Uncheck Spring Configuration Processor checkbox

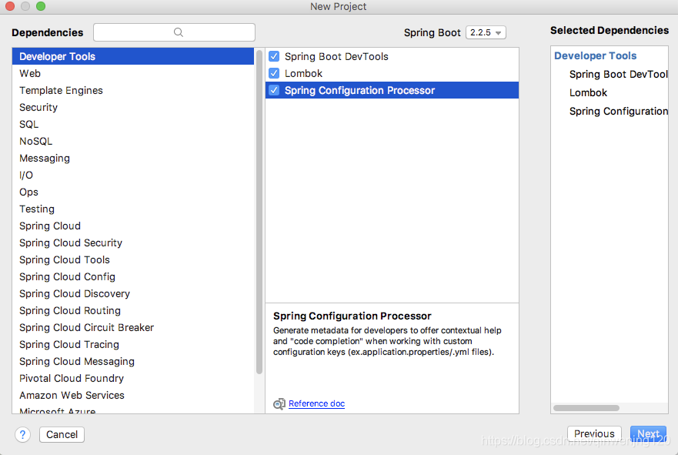point(274,90)
